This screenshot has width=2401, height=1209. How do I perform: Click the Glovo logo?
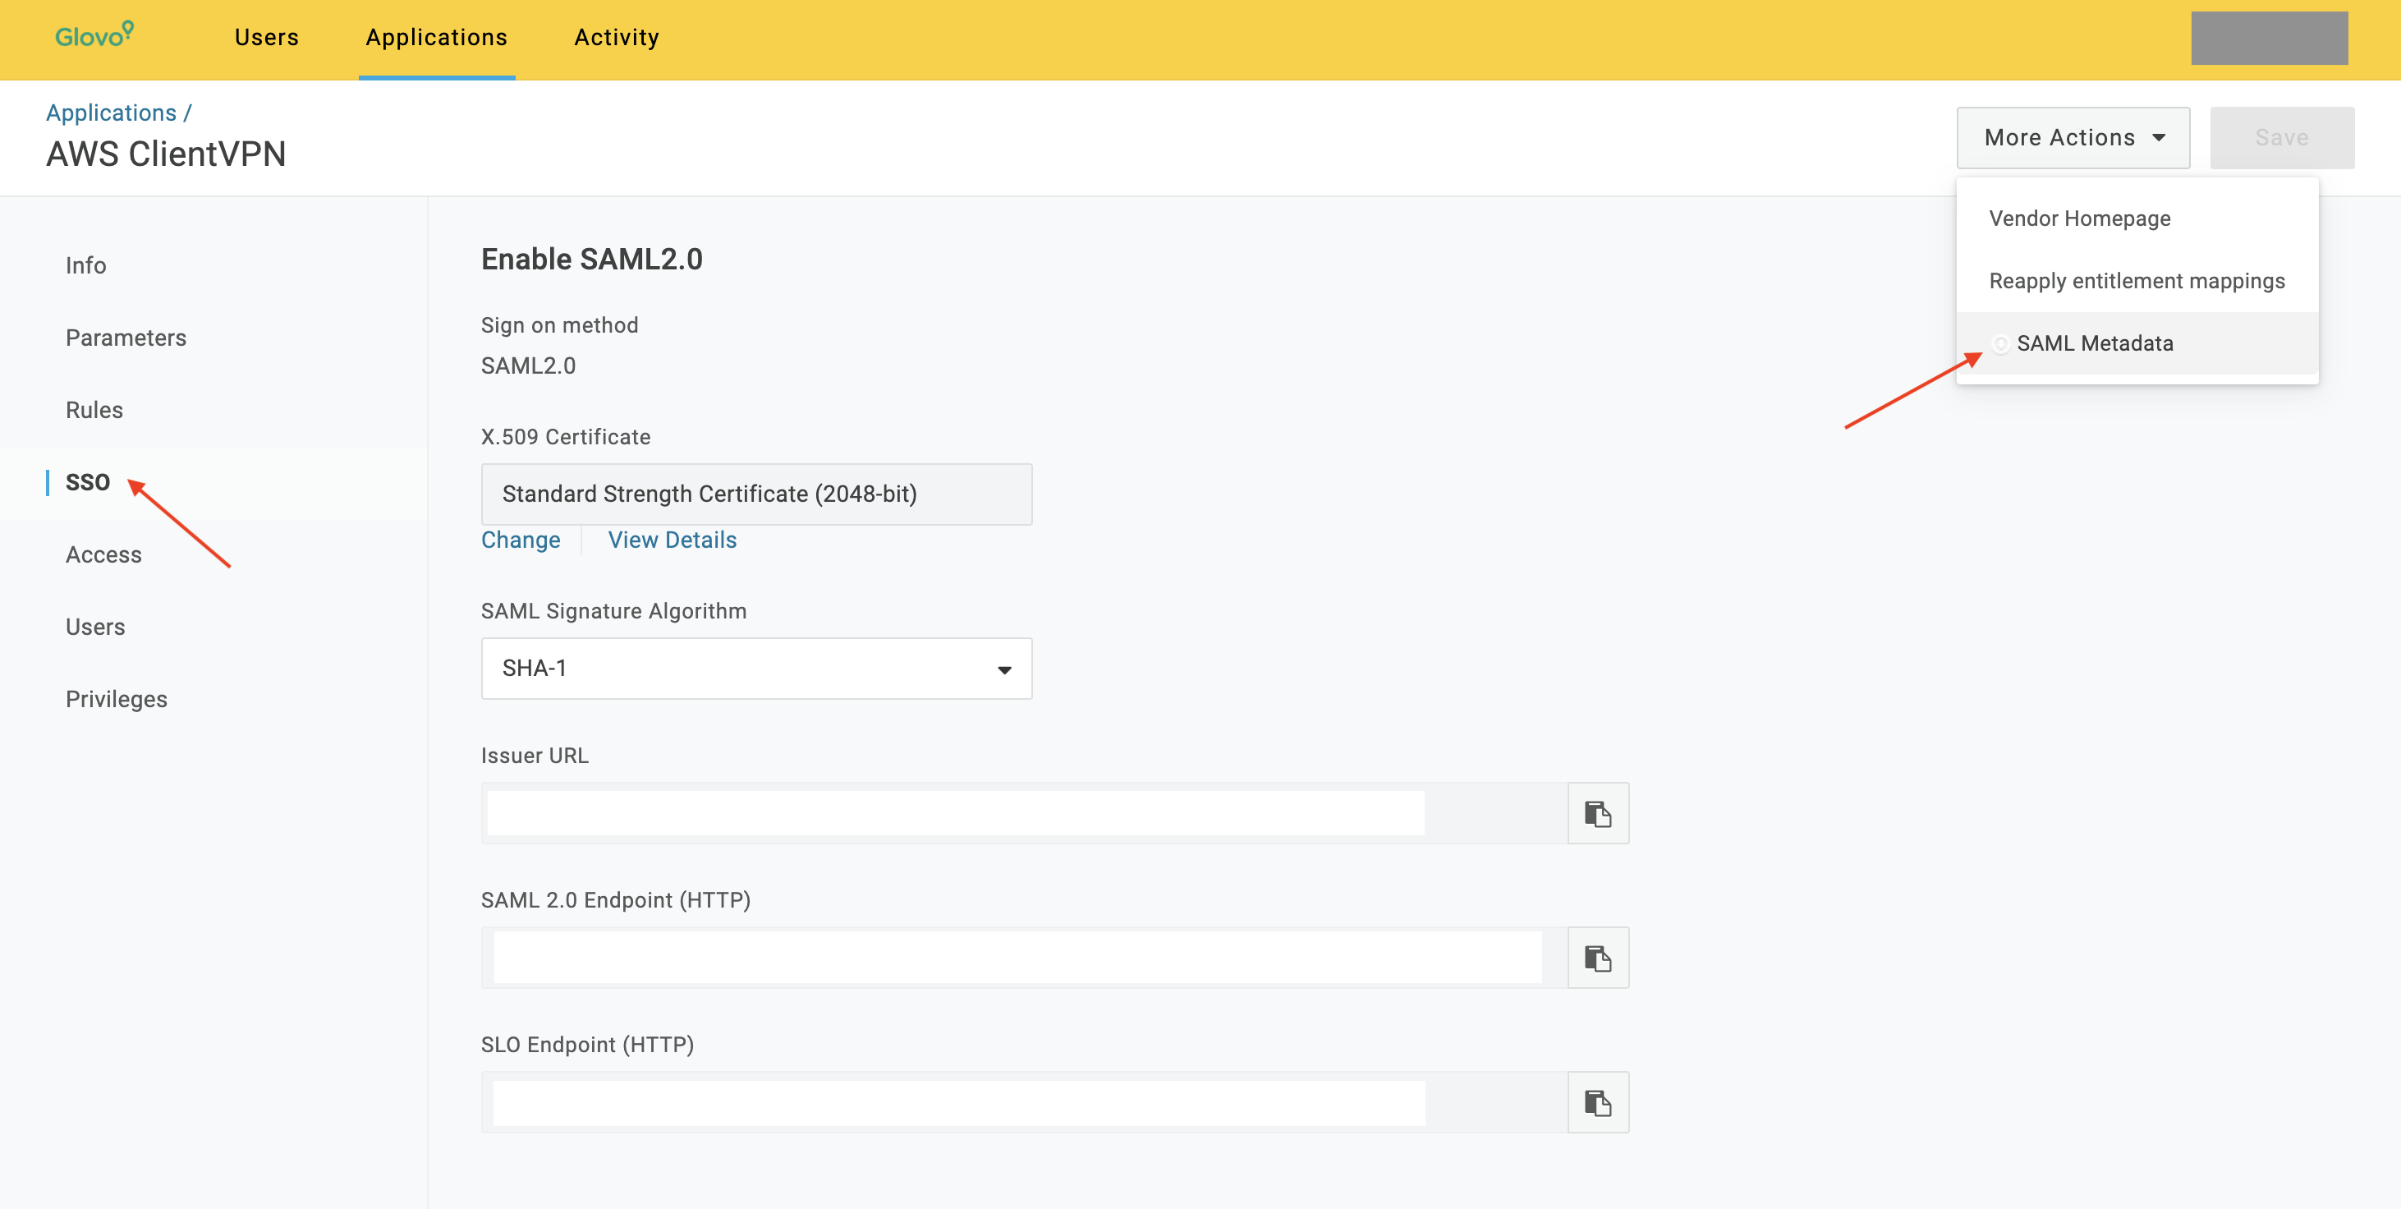94,36
